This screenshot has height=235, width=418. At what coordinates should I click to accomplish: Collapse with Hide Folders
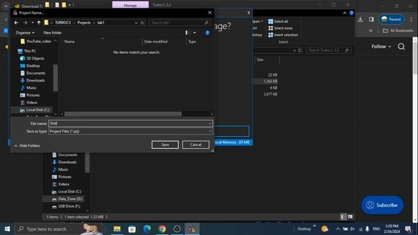(27, 146)
